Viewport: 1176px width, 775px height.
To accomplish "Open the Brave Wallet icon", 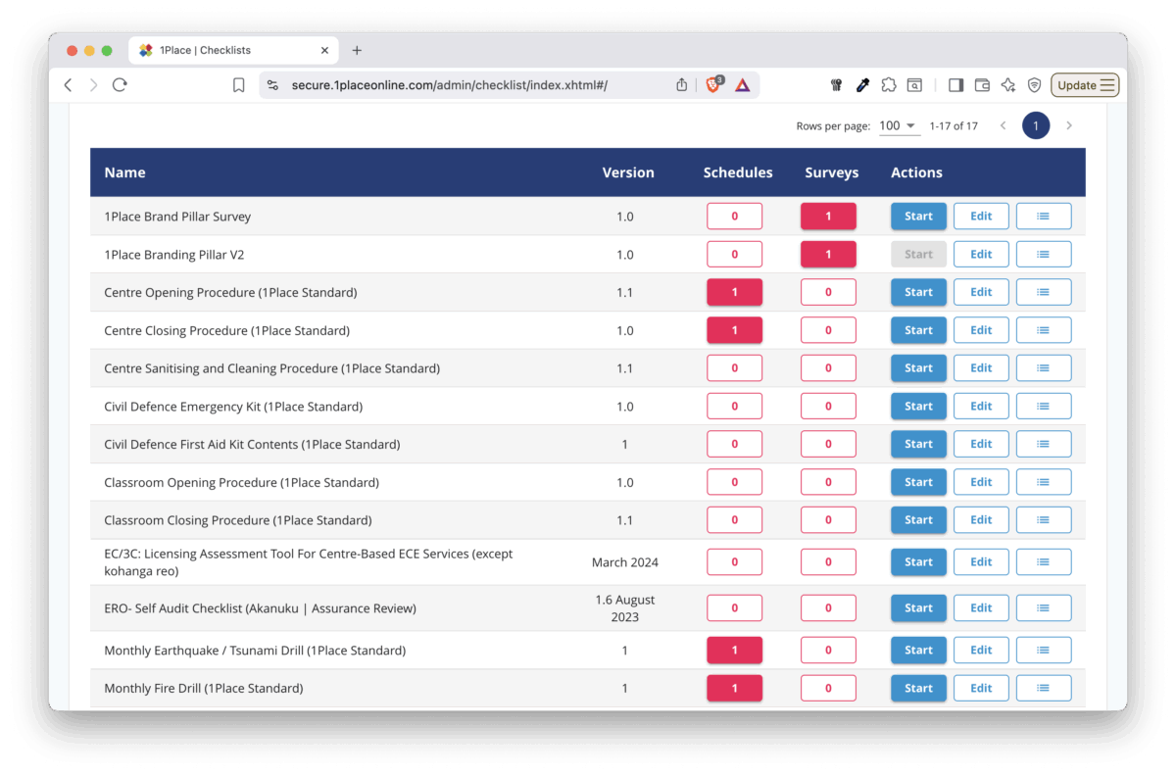I will click(982, 84).
